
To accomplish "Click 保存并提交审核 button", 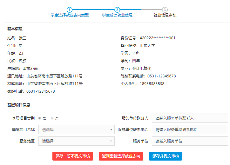I will [166, 156].
